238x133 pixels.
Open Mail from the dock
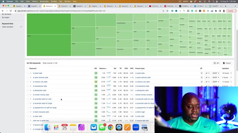tap(94, 127)
